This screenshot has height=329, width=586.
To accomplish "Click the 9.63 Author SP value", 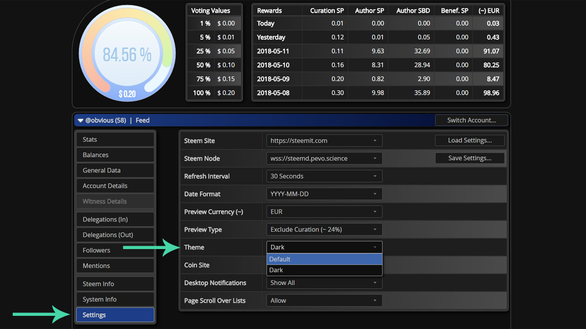I will 377,51.
